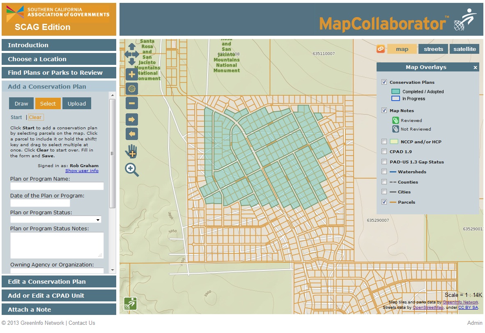Select the Upload tab
The width and height of the screenshot is (485, 333).
click(77, 103)
